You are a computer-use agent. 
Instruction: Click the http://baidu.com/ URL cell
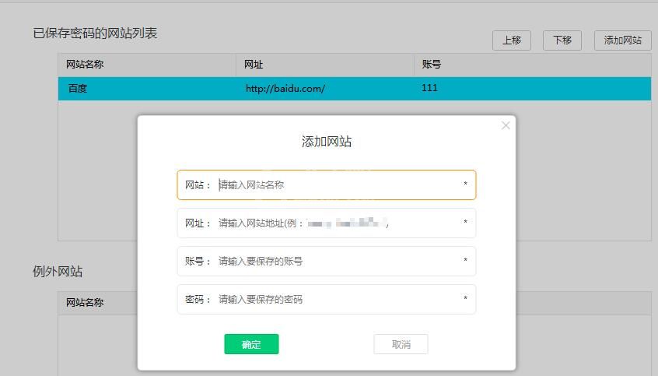click(x=285, y=89)
